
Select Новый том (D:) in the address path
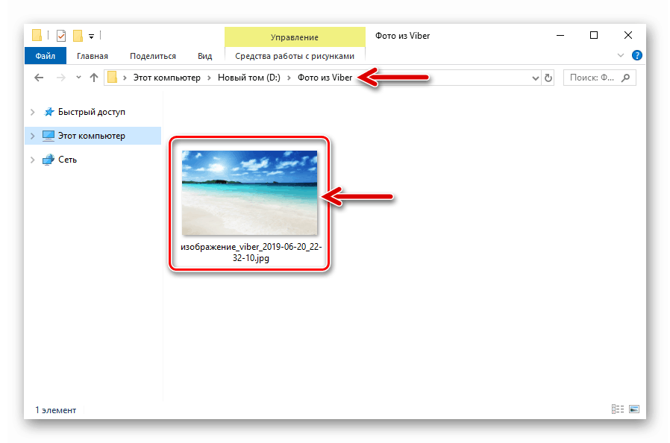coord(249,78)
